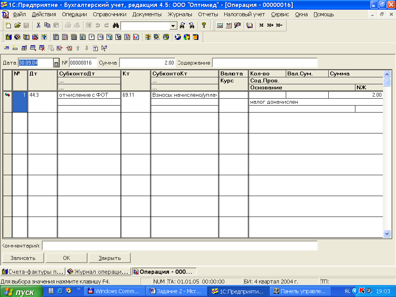The height and width of the screenshot is (297, 396).
Task: Open the calendar icon in the toolbar
Action: (x=229, y=26)
